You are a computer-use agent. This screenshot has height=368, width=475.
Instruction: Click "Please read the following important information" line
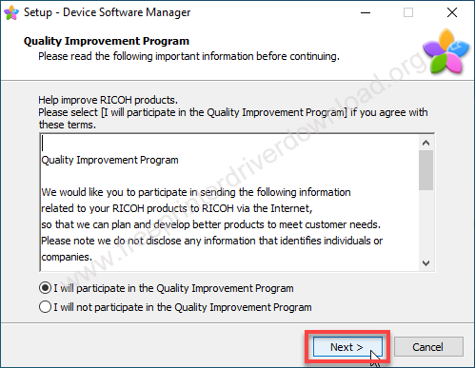[188, 56]
